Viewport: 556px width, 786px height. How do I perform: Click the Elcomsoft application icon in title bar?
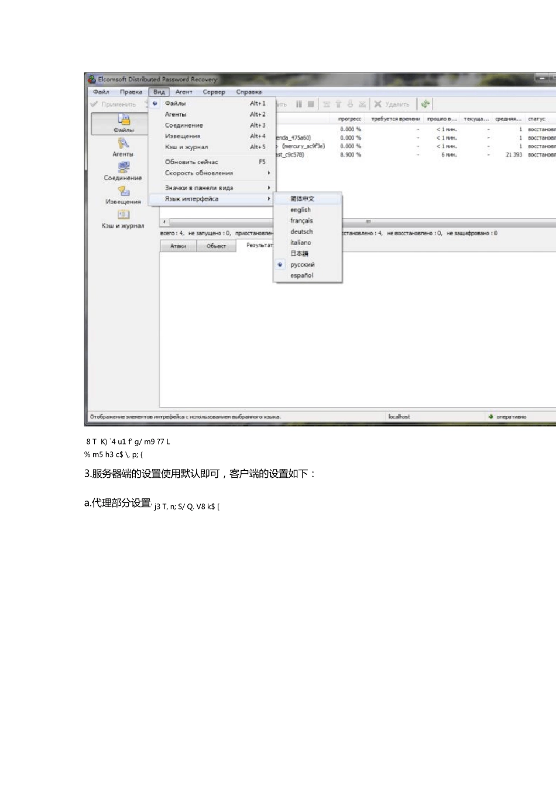point(92,80)
